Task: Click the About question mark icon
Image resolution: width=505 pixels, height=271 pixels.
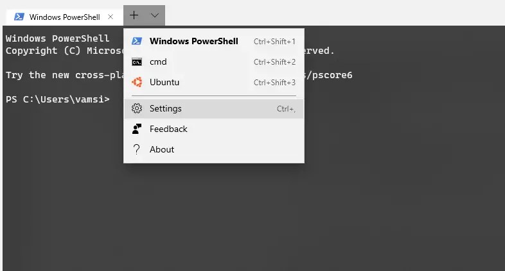Action: tap(136, 149)
